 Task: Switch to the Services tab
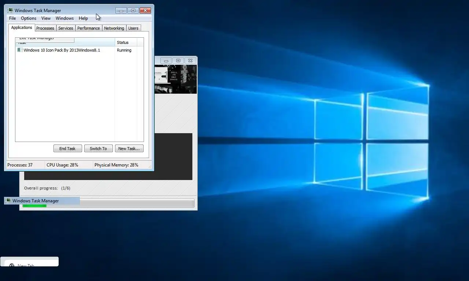66,28
